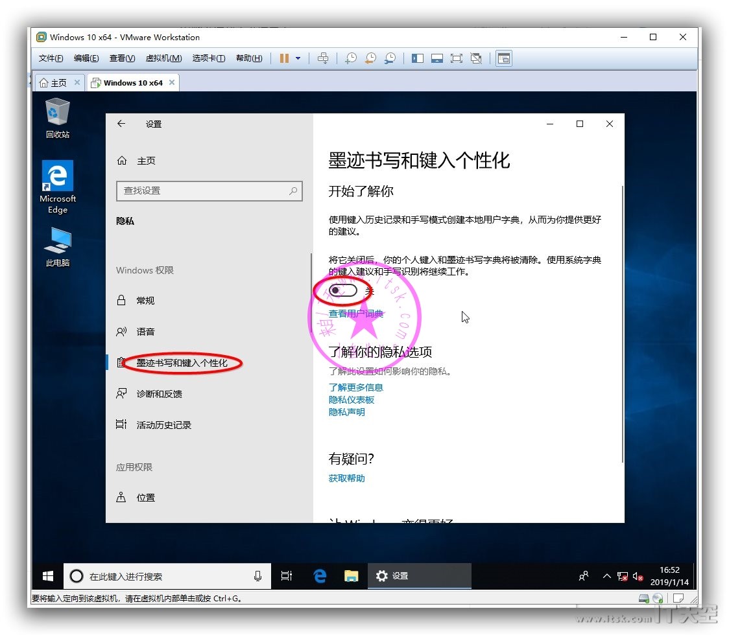Viewport: 729px width, 635px height.
Task: Open the 编辑(E) menu
Action: point(86,58)
